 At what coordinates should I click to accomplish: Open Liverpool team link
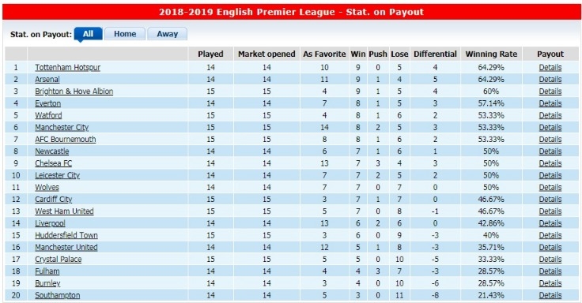50,223
